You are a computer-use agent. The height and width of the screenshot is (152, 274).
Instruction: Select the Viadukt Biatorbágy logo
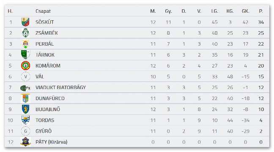(25, 88)
